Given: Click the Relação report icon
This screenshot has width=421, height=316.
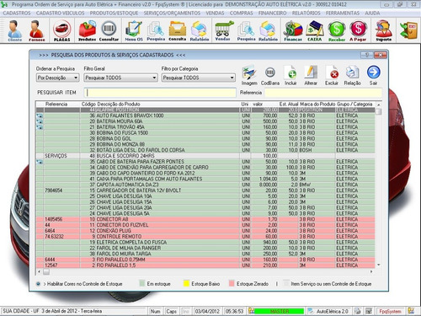Looking at the screenshot, I should coord(353,76).
